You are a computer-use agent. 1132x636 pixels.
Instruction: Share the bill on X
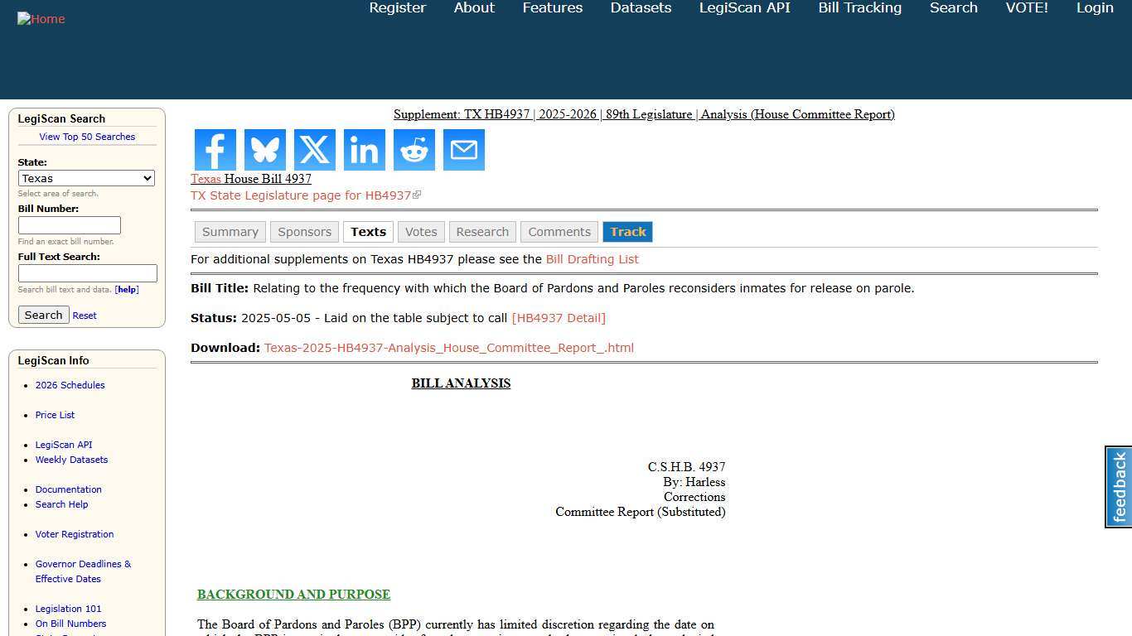(x=314, y=150)
